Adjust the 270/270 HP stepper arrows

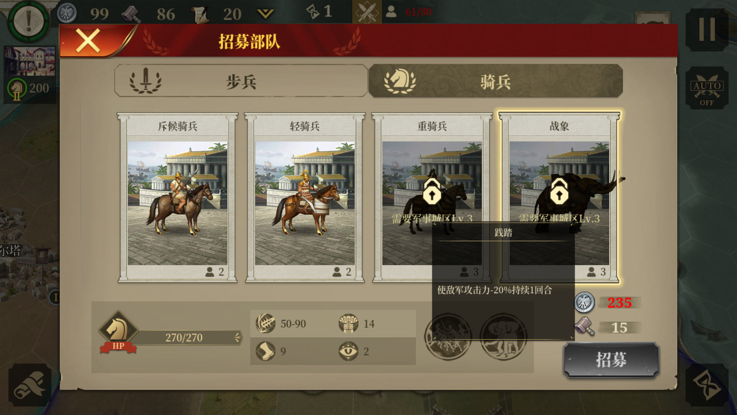238,337
